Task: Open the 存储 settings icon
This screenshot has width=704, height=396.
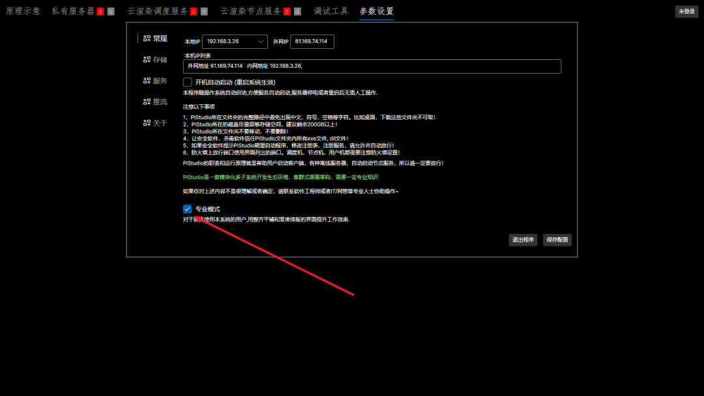Action: 147,60
